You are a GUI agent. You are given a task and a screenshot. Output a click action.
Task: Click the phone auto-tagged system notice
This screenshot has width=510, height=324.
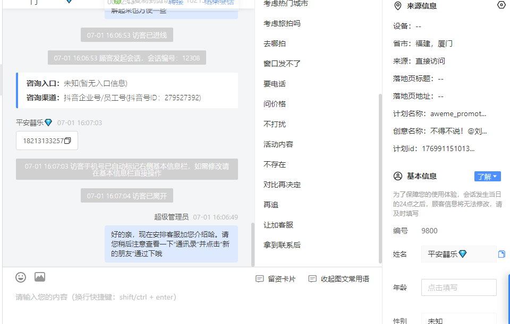click(127, 170)
